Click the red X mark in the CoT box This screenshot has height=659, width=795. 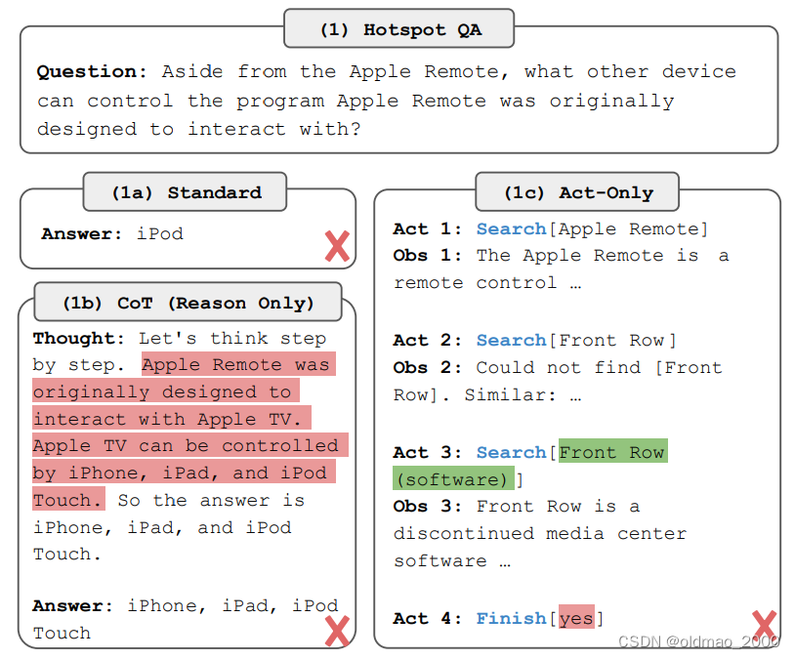(x=337, y=631)
